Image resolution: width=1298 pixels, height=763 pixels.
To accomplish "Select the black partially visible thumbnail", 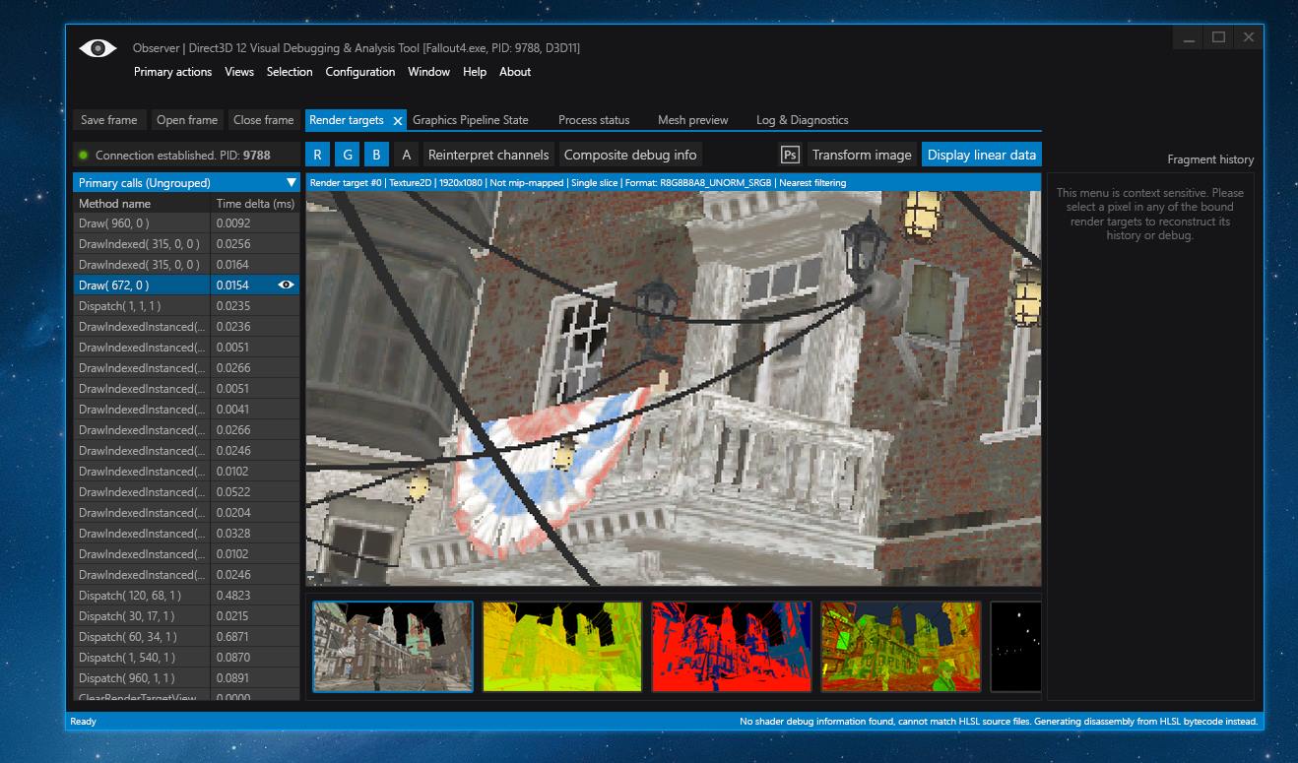I will 1015,647.
